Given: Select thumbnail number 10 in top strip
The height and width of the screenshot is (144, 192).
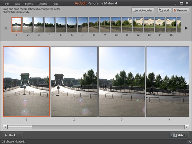Looking at the screenshot, I should pyautogui.click(x=116, y=25).
